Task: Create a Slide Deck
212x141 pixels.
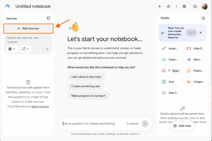Action: click(x=195, y=49)
